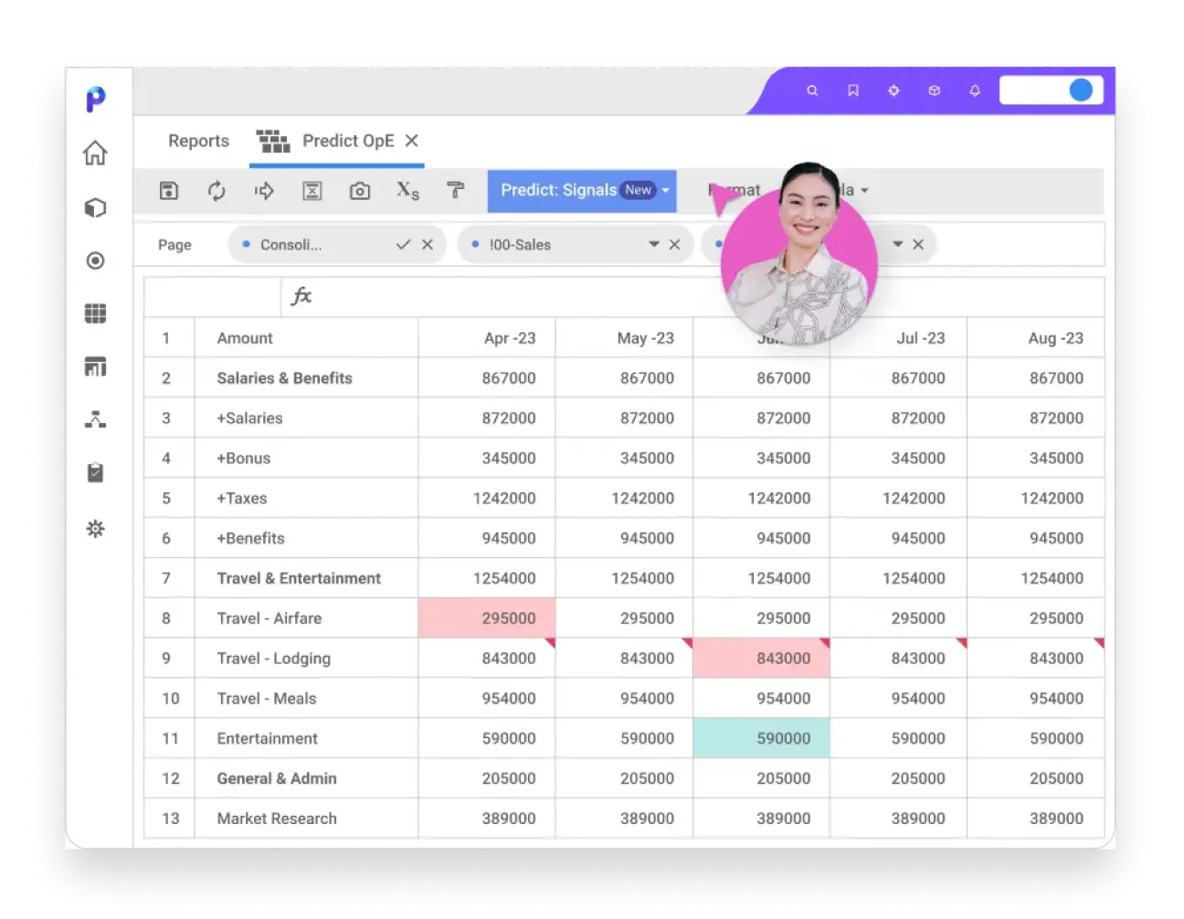Click the search magnifier in top bar

(812, 90)
